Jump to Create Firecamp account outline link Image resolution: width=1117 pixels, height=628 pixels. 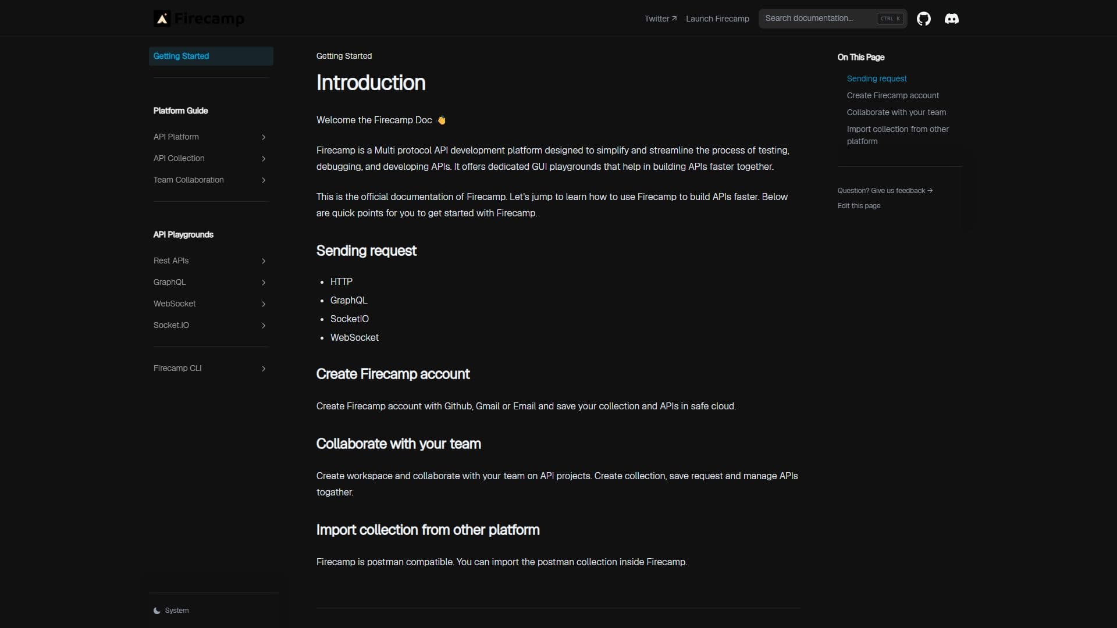(892, 95)
